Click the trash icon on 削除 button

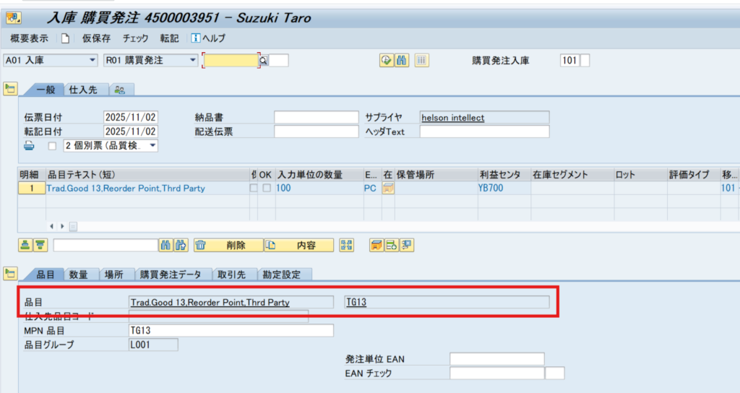click(202, 246)
